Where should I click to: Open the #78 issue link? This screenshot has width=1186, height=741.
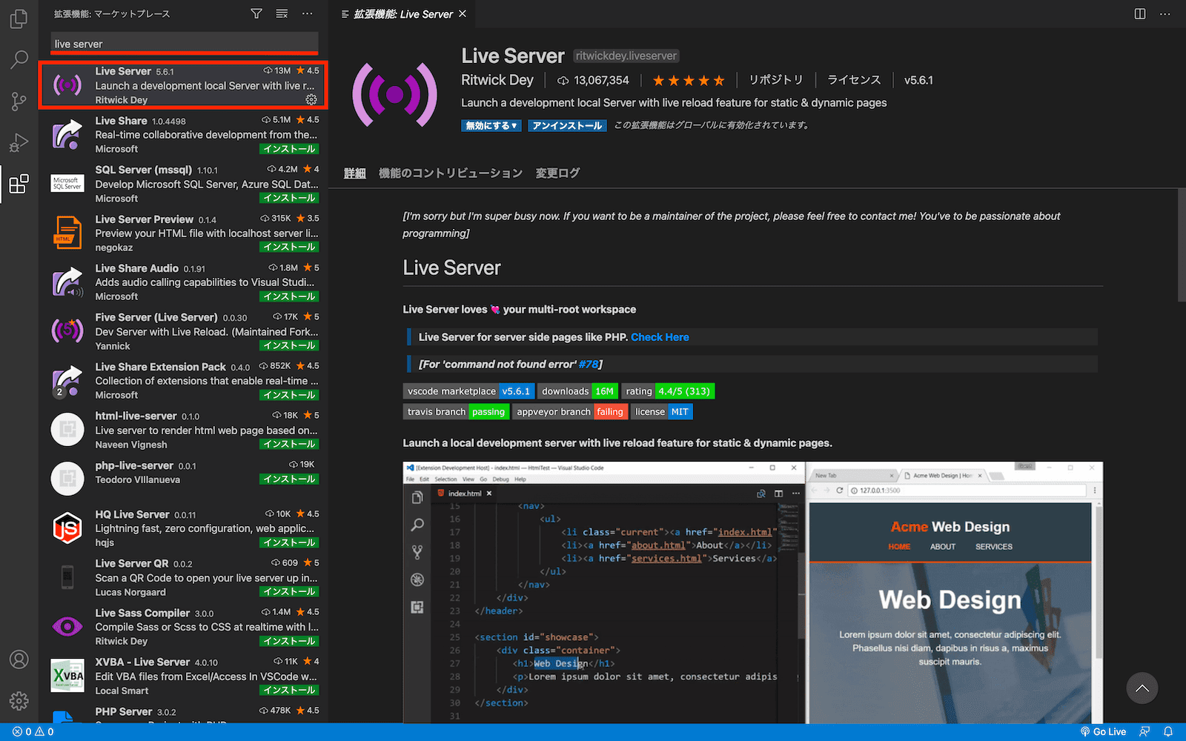[589, 364]
